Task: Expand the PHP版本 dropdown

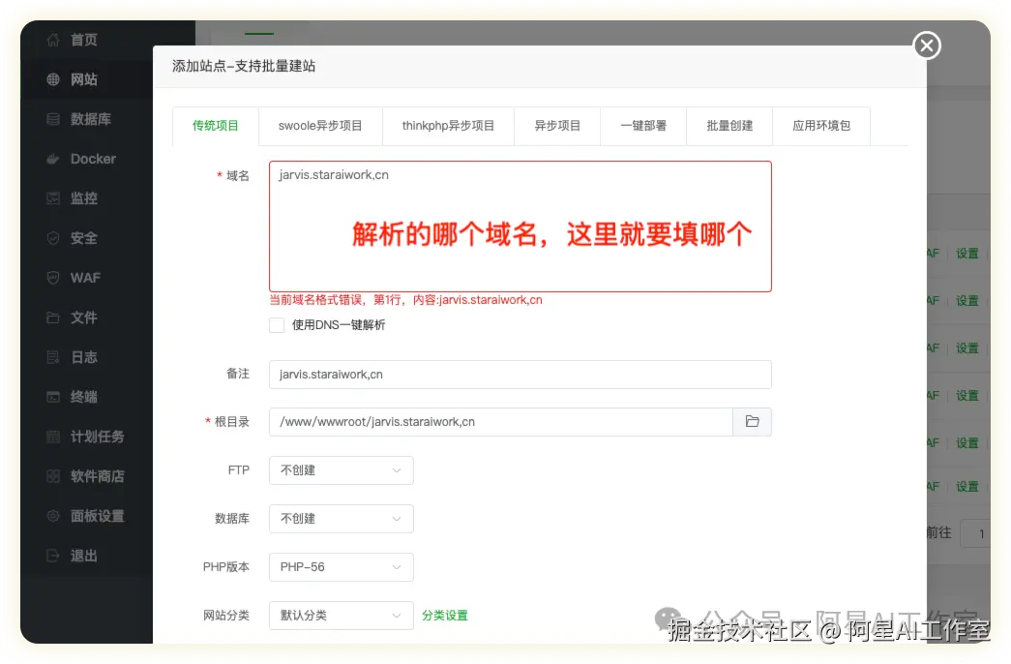Action: (x=341, y=567)
